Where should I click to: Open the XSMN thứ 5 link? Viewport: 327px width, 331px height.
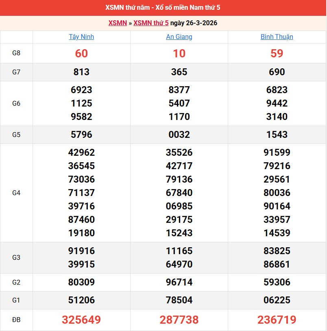click(151, 23)
